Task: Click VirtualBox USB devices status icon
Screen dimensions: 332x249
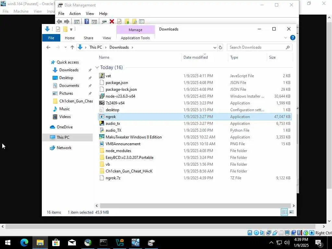Action: [275, 233]
